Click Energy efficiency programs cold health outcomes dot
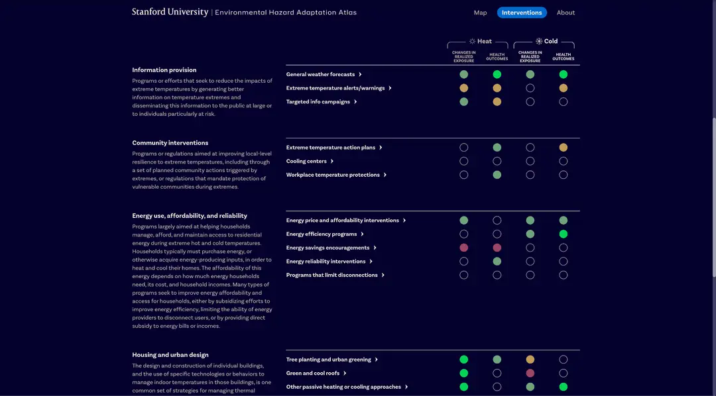Image resolution: width=716 pixels, height=396 pixels. click(563, 234)
